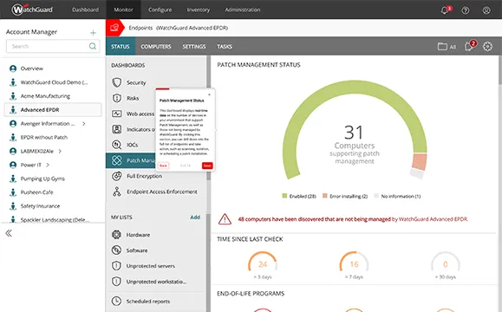Open the Inventory menu
This screenshot has width=502, height=312.
199,10
